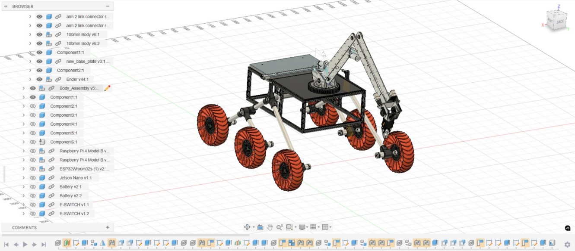Open the COMMENTS panel

(x=24, y=227)
